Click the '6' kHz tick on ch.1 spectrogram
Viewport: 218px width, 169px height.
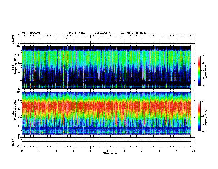pos(19,64)
